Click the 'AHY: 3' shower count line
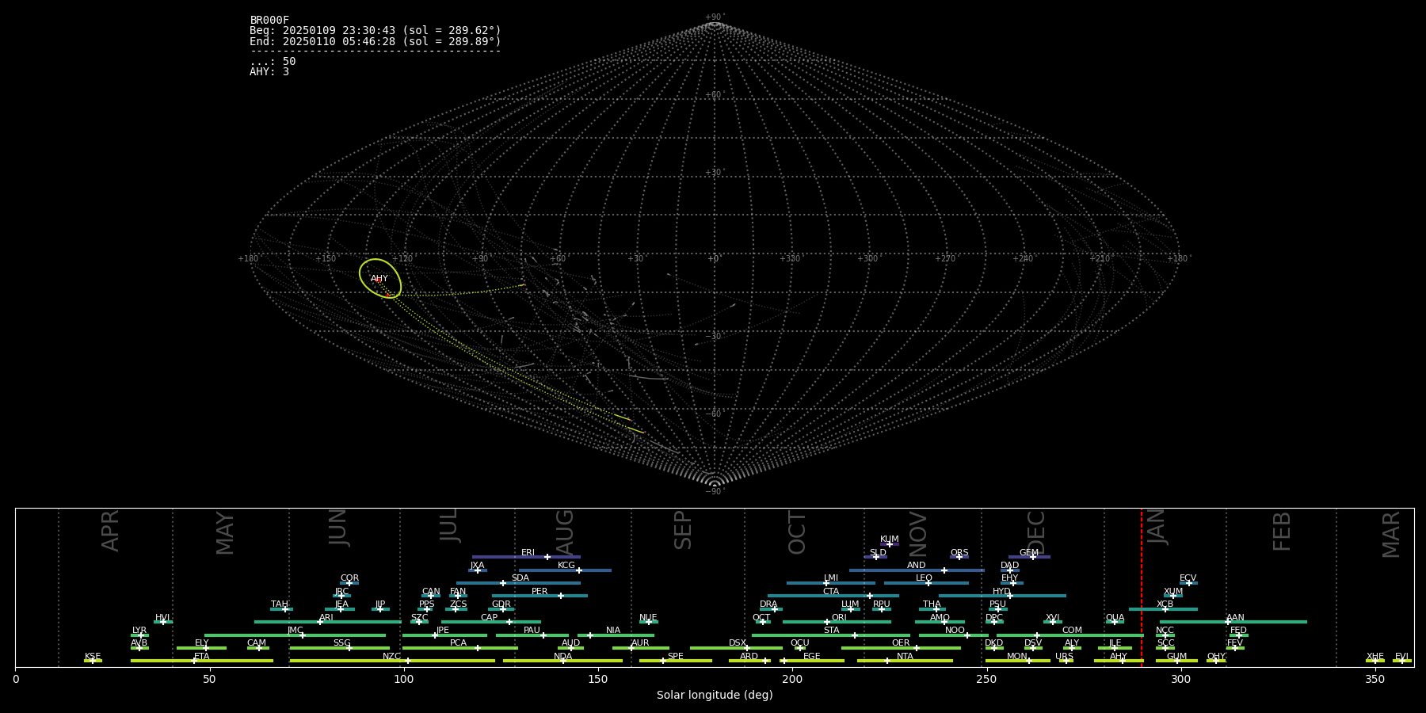Viewport: 1426px width, 713px height. click(269, 72)
